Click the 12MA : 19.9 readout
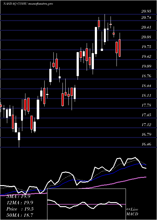This screenshot has height=220, width=157. (19, 203)
